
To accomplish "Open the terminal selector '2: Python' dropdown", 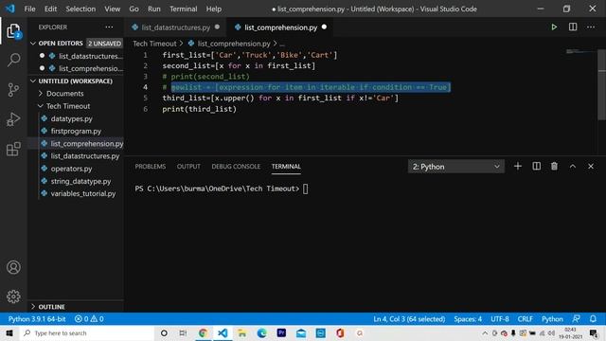I will [x=456, y=167].
